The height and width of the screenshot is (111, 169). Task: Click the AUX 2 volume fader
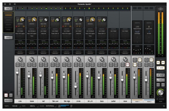tap(146, 79)
